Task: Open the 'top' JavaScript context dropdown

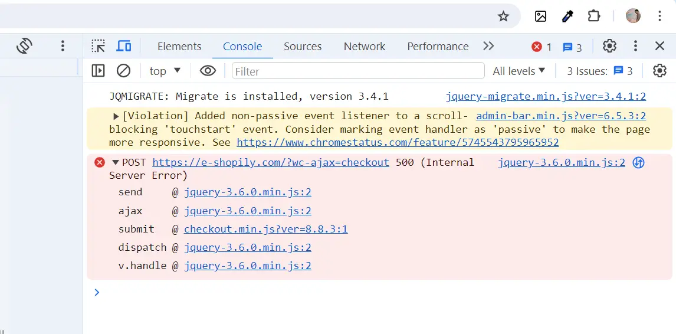Action: (x=165, y=71)
